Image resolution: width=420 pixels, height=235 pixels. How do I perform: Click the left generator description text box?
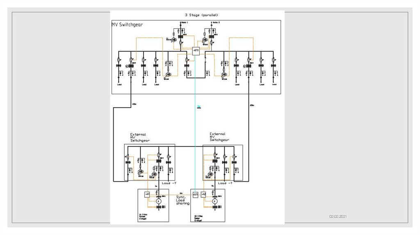click(x=143, y=217)
